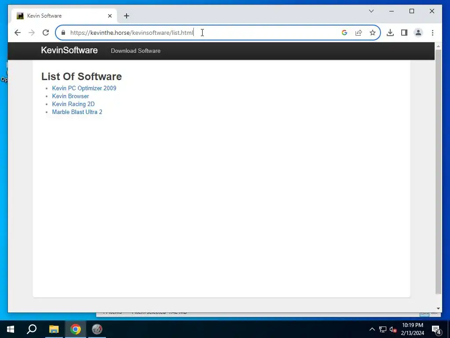This screenshot has width=450, height=338.
Task: Open the Kevin Racing 2D link
Action: pyautogui.click(x=73, y=104)
